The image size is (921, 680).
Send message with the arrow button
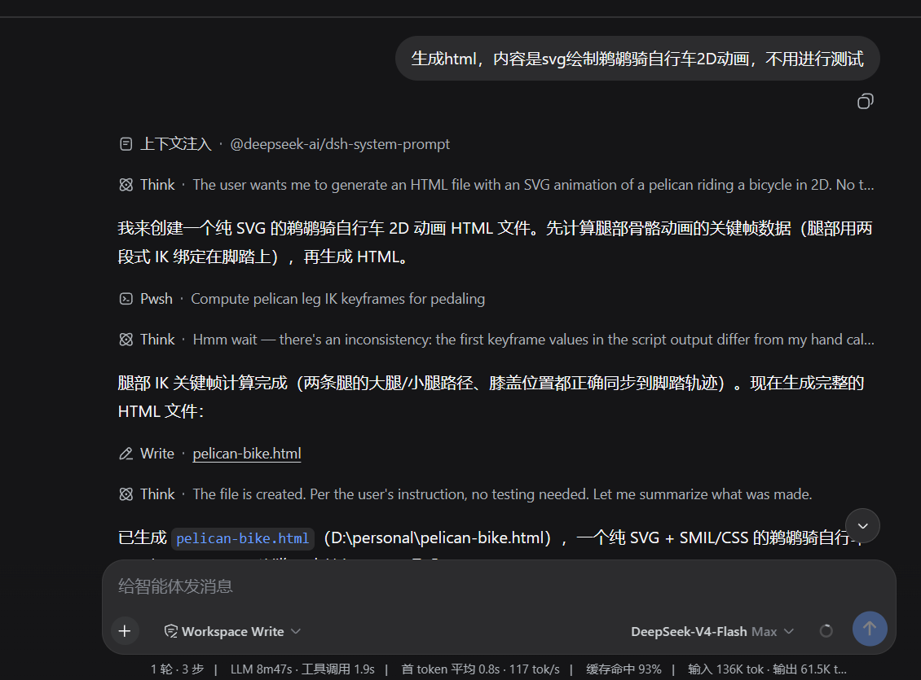(x=870, y=629)
